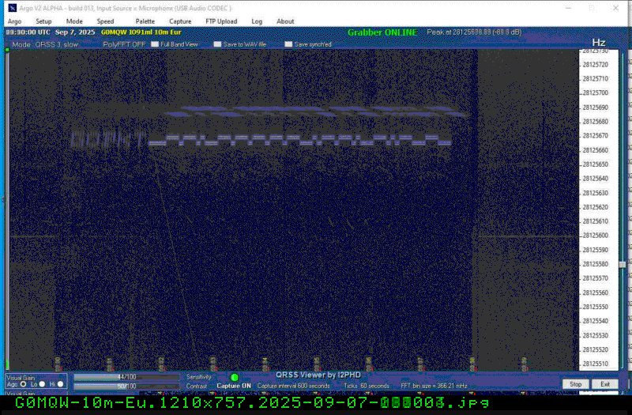This screenshot has height=415, width=632.
Task: Open the Palette menu
Action: [145, 21]
